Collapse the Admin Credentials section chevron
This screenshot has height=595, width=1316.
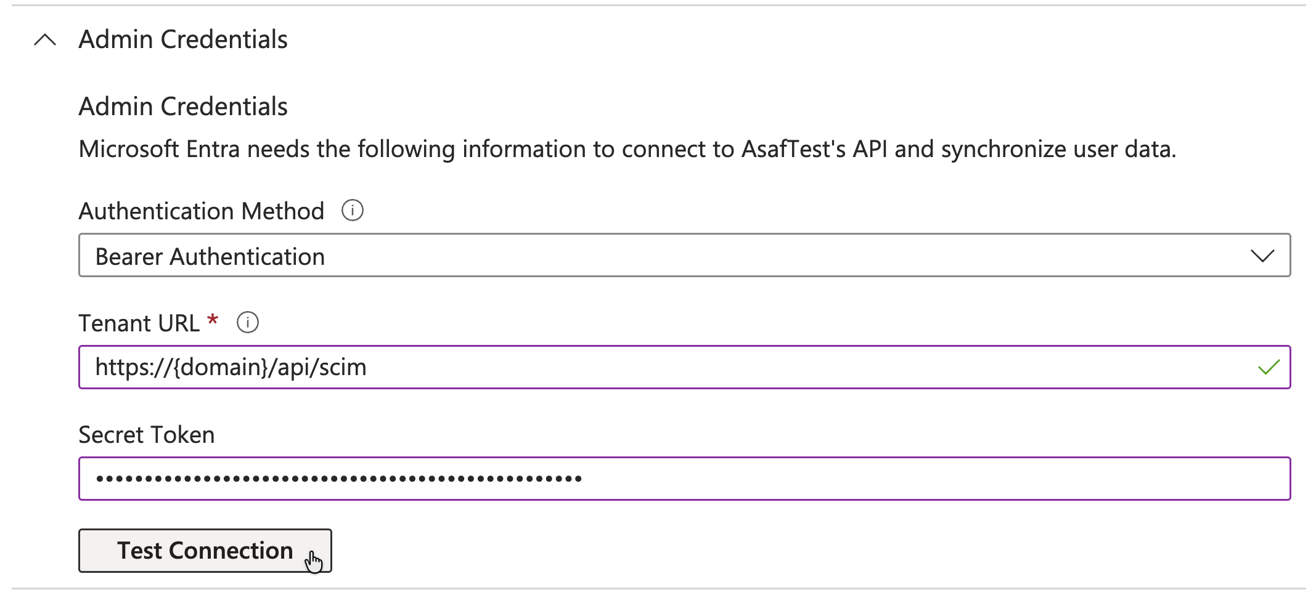[x=45, y=40]
